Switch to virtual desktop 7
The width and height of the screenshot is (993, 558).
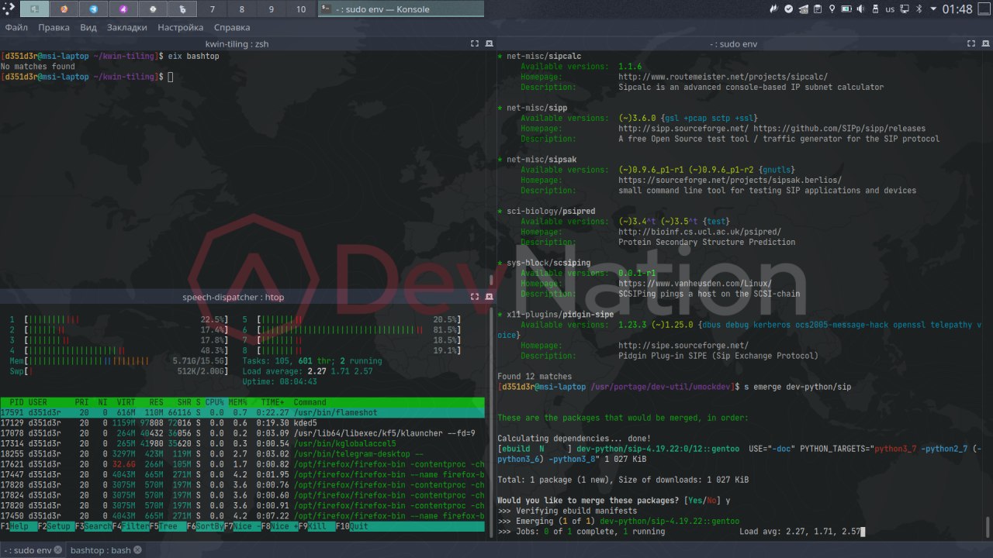212,9
